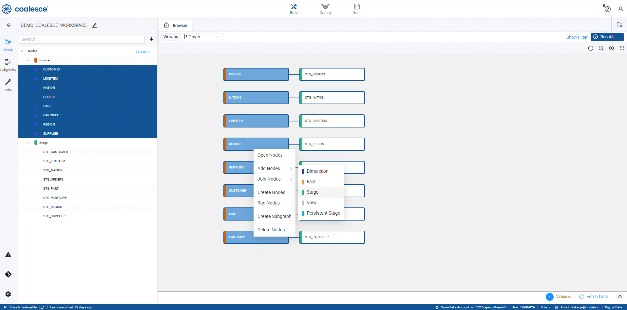627x310 pixels.
Task: Choose Delete Nodes from context menu
Action: (x=275, y=230)
